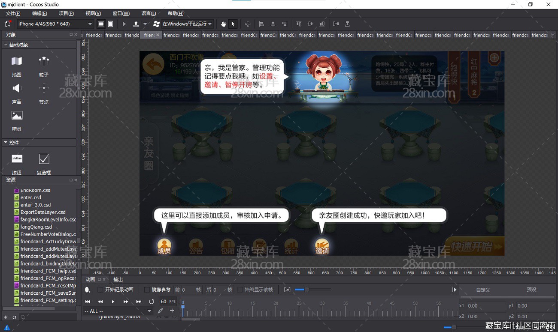Select the arrow pointer tool
The width and height of the screenshot is (558, 332).
click(x=233, y=24)
